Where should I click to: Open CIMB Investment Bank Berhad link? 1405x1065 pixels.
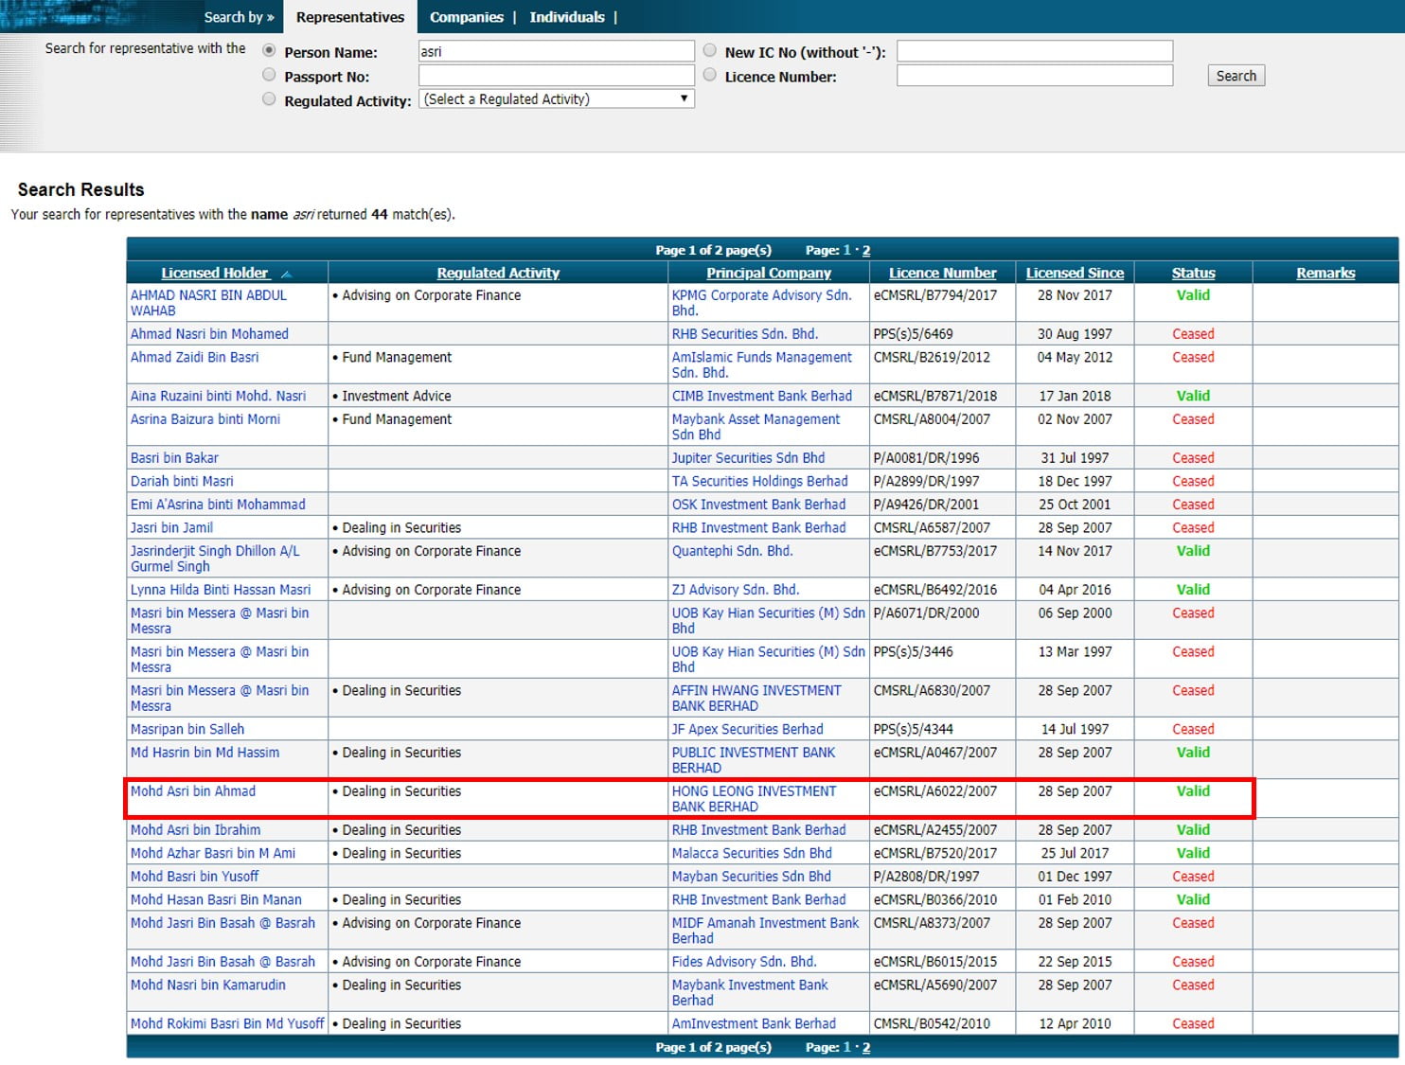[762, 396]
